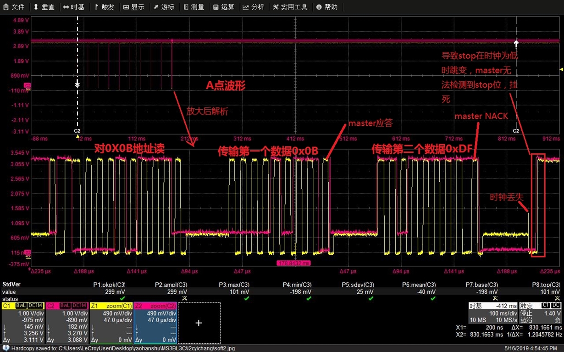Open the 触发 trigger descriptor box
The image size is (564, 352).
pos(541,313)
